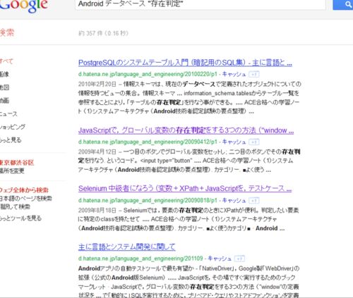Viewport: 353px width, 298px height.
Task: Expand もっとツールを見る in sidebar
Action: coord(20,218)
